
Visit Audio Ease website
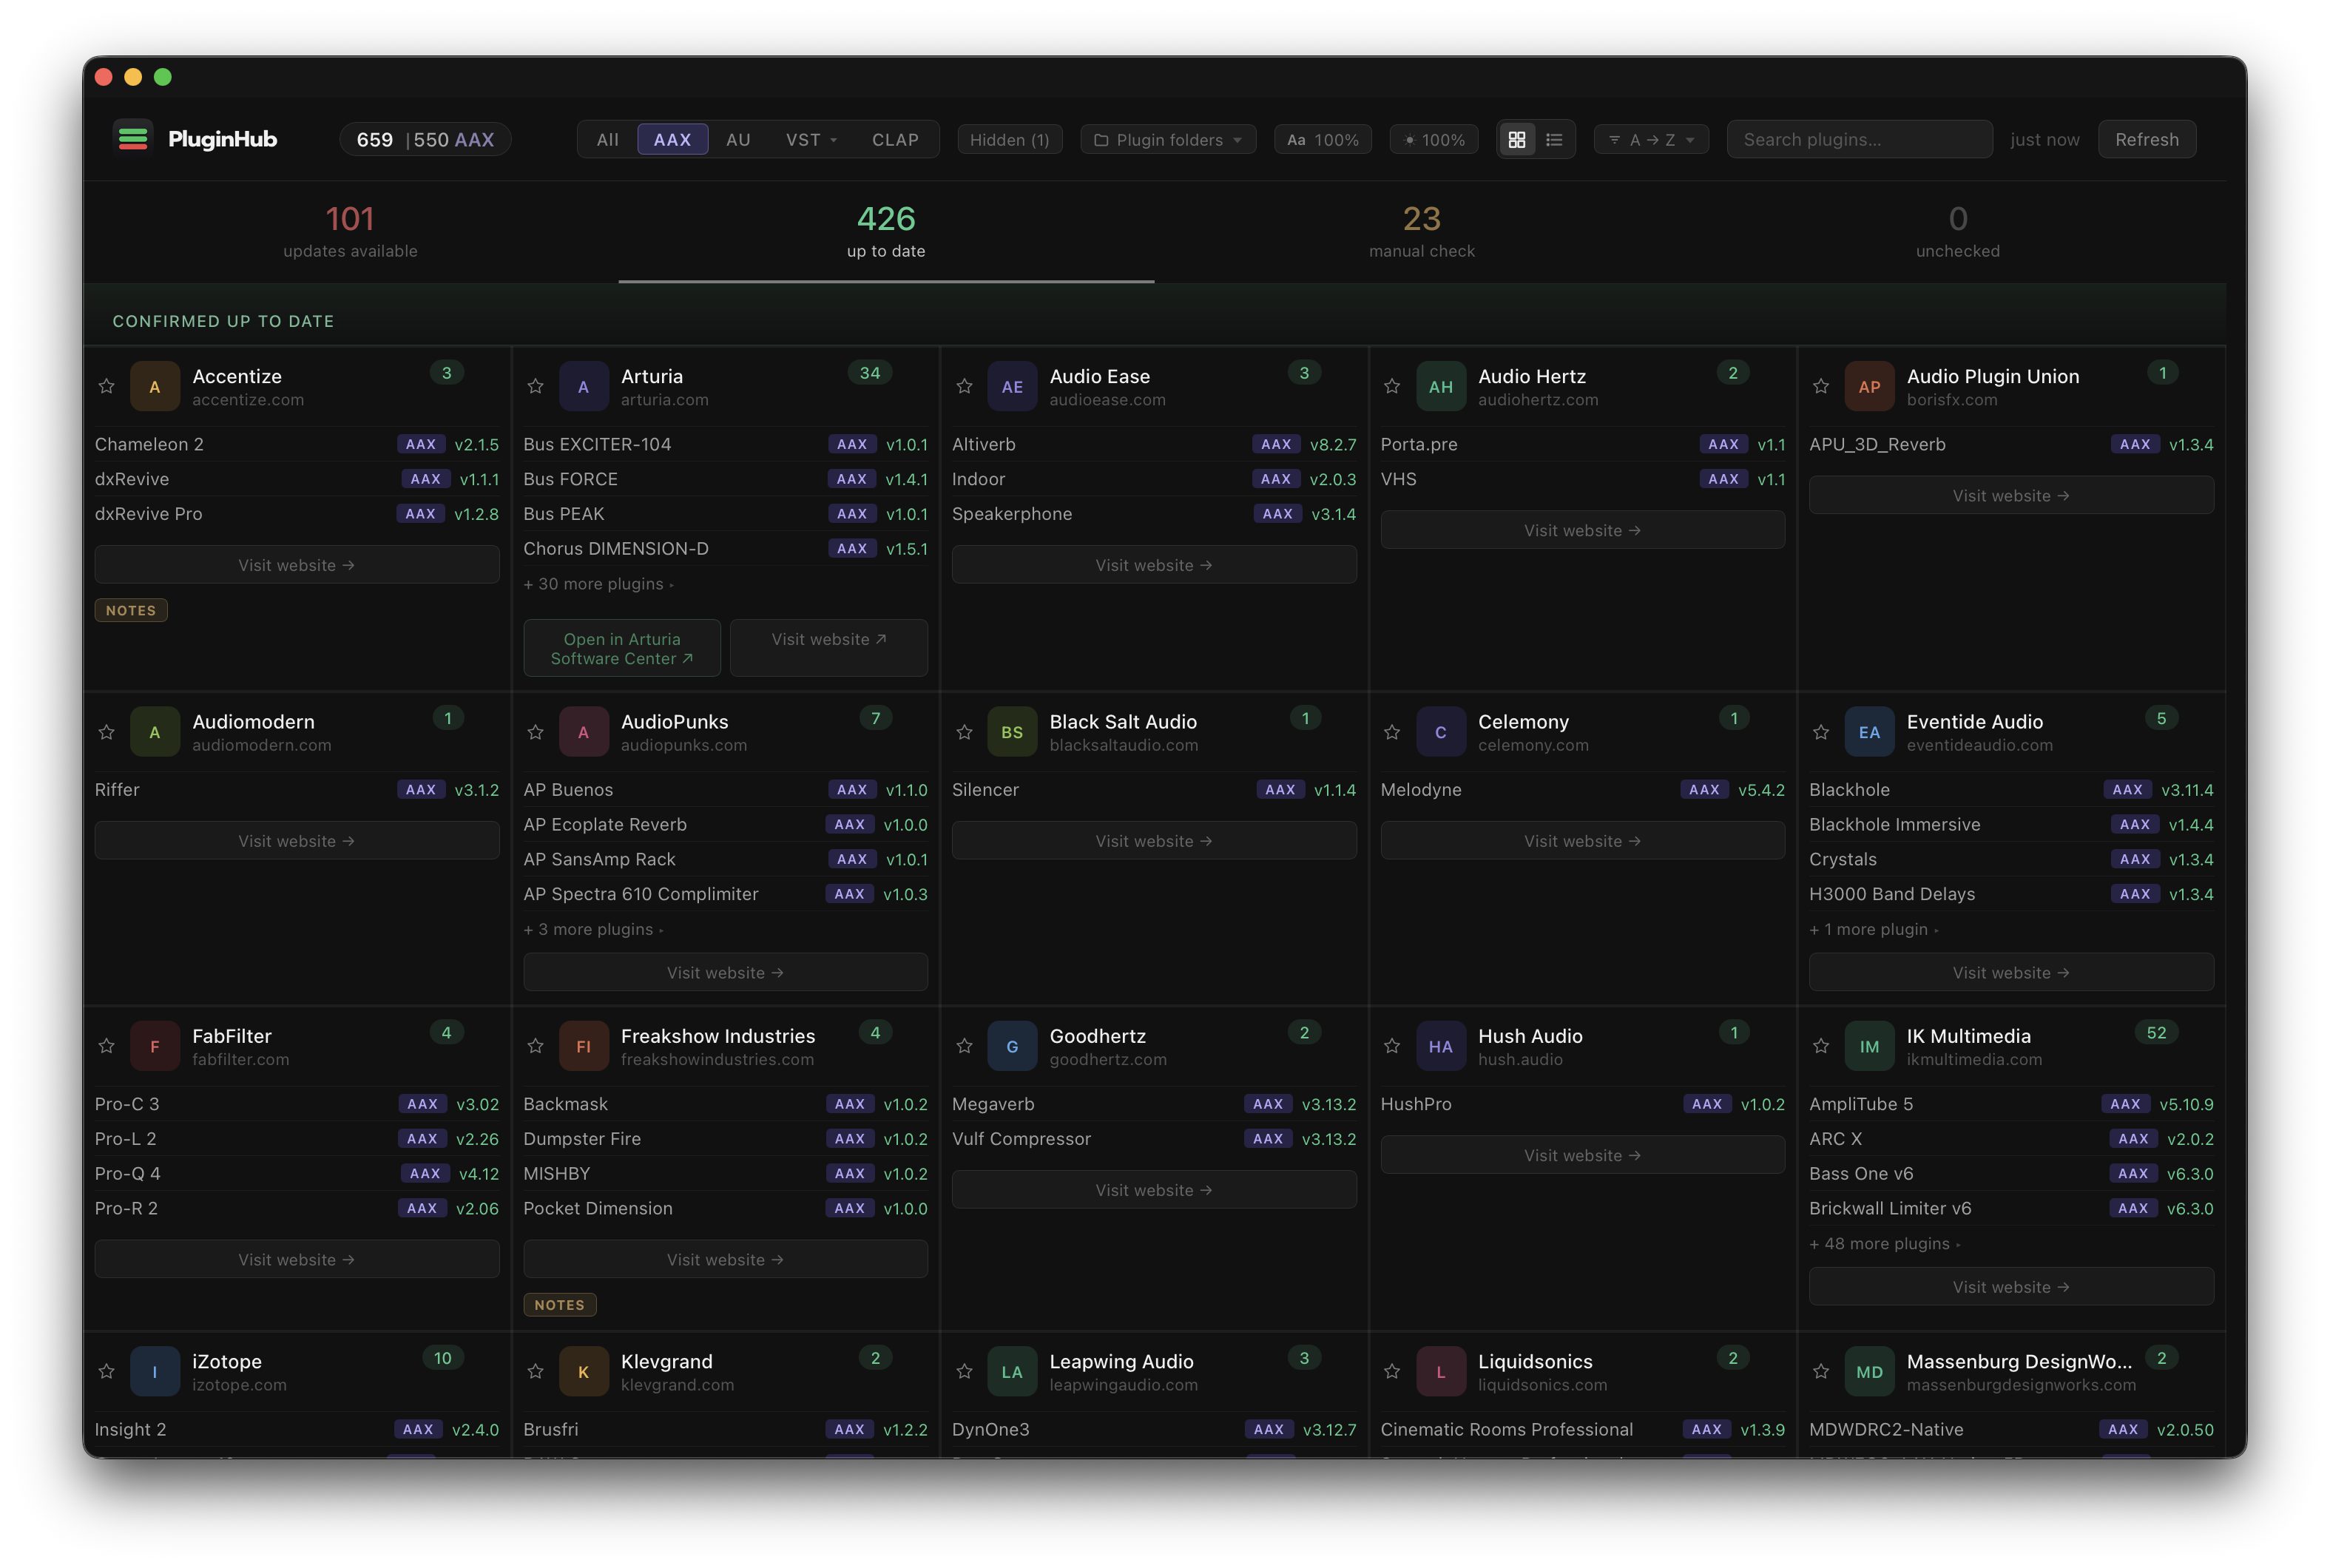(1154, 565)
